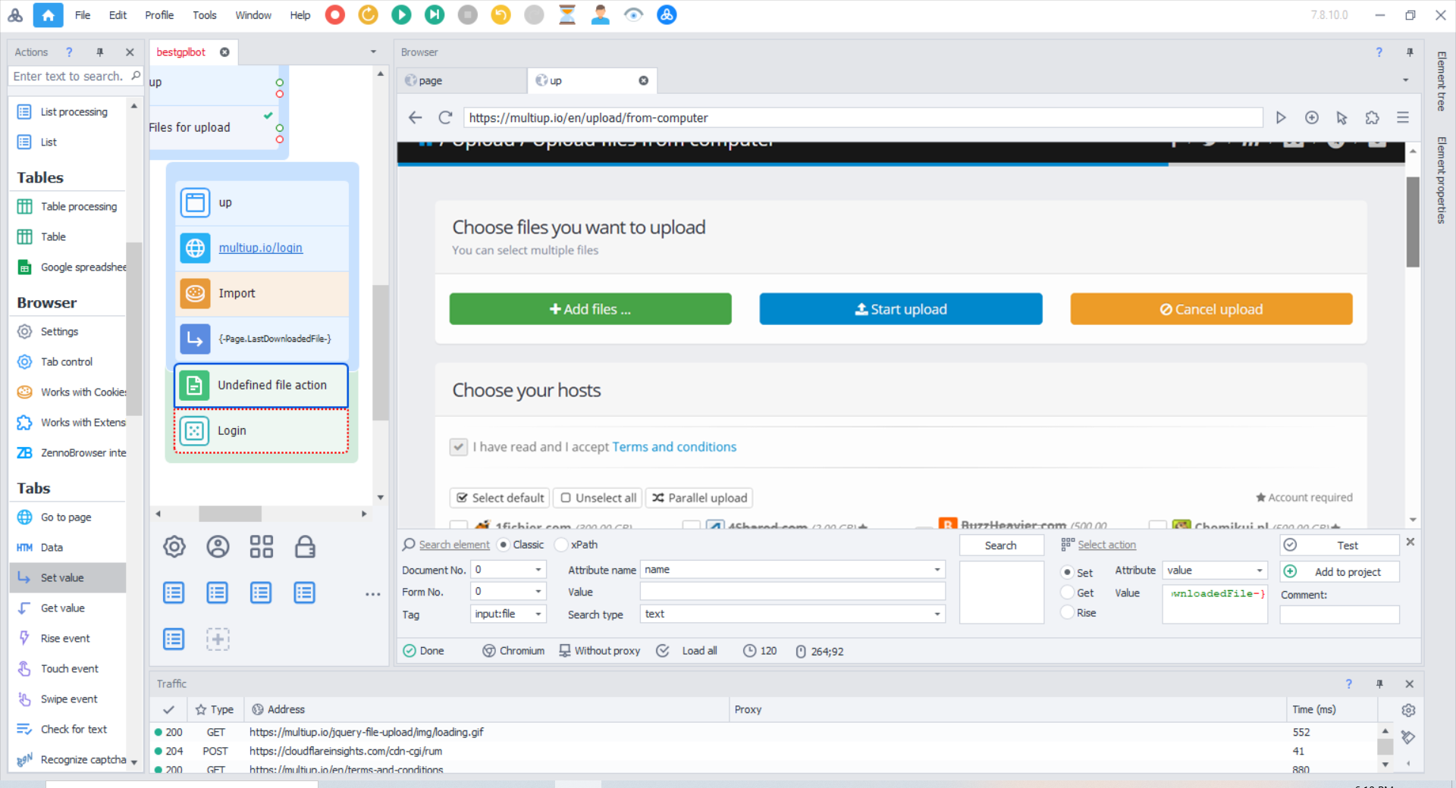Click the padlock icon below the canvas

tap(305, 546)
